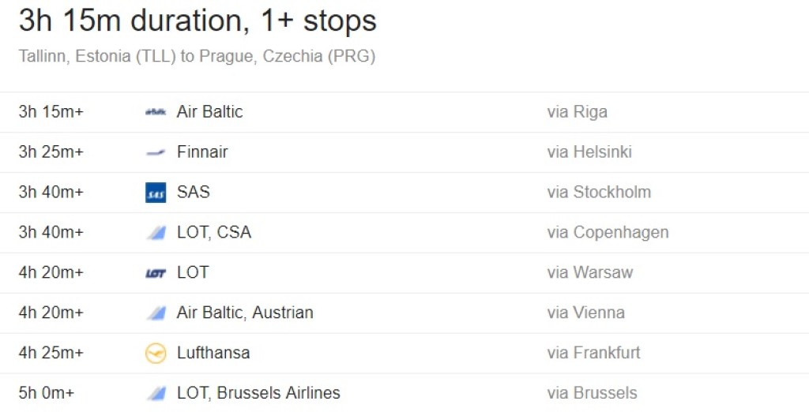Select the via Vienna route
The height and width of the screenshot is (412, 809).
(585, 313)
